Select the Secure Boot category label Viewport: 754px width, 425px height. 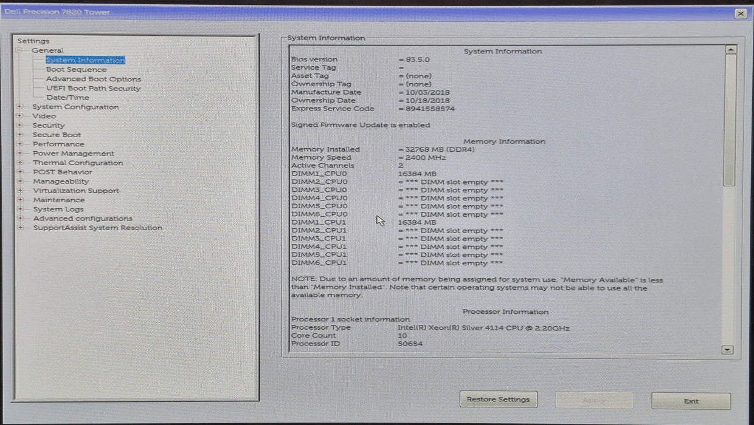[57, 135]
